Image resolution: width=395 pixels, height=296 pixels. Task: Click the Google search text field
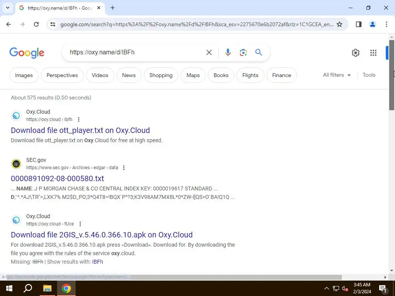tap(136, 52)
